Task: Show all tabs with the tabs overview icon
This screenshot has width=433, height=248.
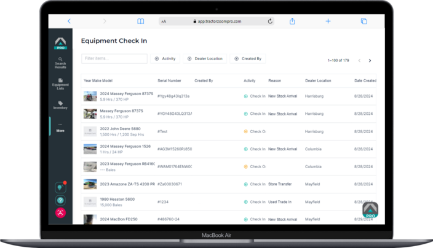Action: (x=364, y=21)
